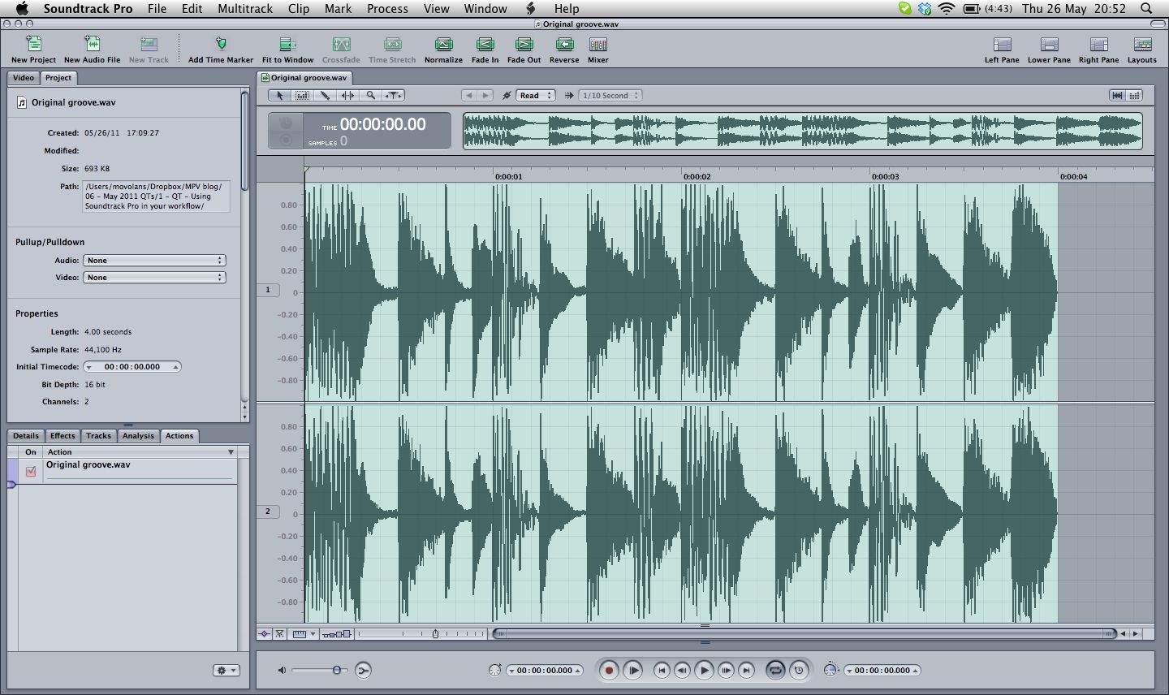Open the Clip menu

tap(299, 8)
